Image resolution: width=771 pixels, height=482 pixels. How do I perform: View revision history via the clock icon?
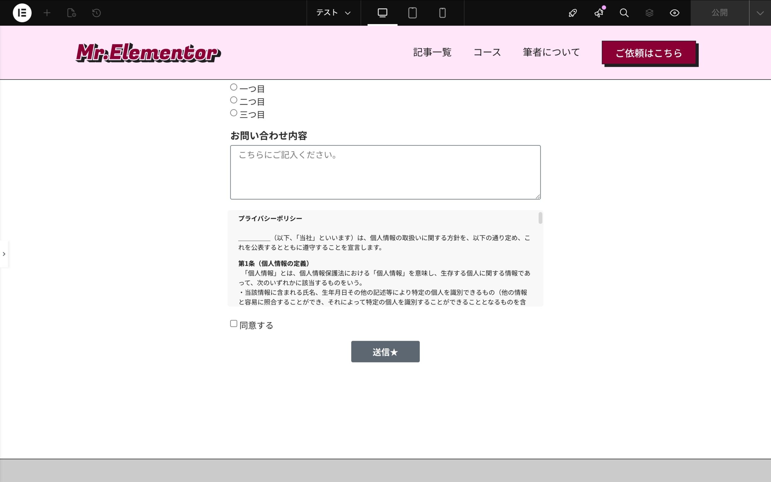[x=95, y=13]
